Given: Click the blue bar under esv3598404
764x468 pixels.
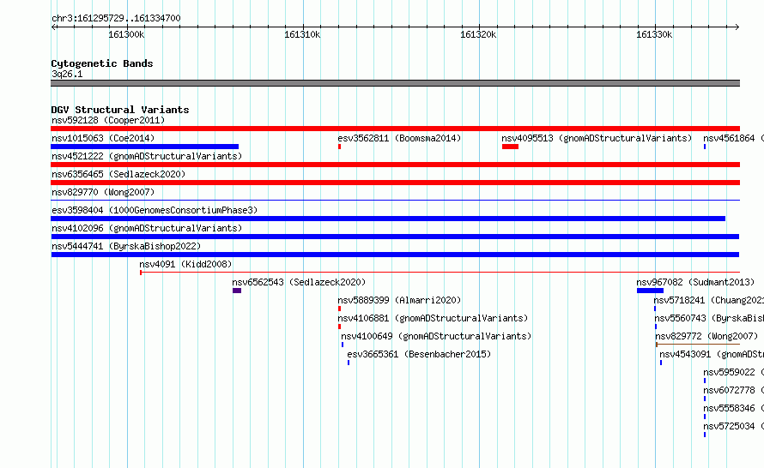Looking at the screenshot, I should (388, 219).
